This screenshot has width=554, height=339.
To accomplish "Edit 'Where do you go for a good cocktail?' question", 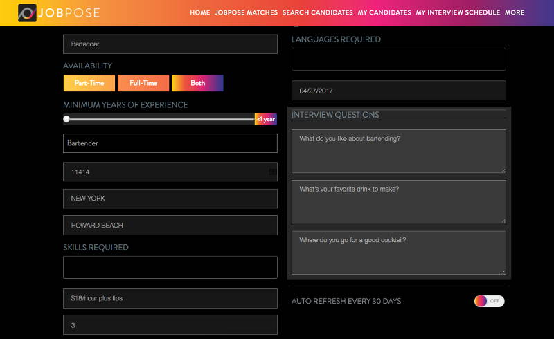I will tap(399, 253).
